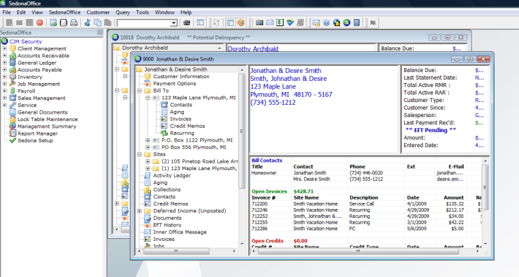Image resolution: width=519 pixels, height=277 pixels.
Task: Open Management Summary in sidebar
Action: pyautogui.click(x=47, y=126)
